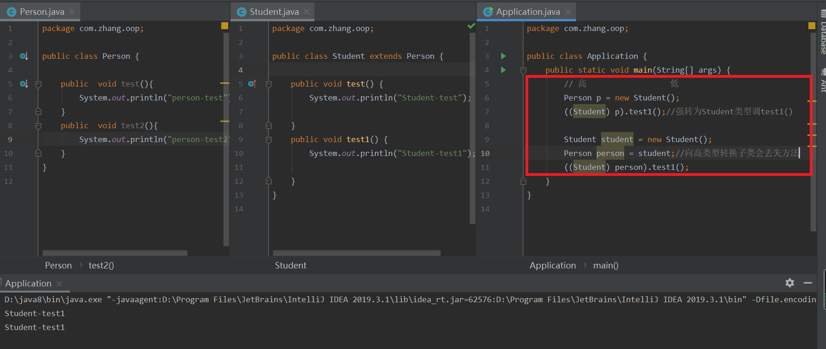Click println("person-test2") line in Person.java
826x349 pixels.
point(154,139)
